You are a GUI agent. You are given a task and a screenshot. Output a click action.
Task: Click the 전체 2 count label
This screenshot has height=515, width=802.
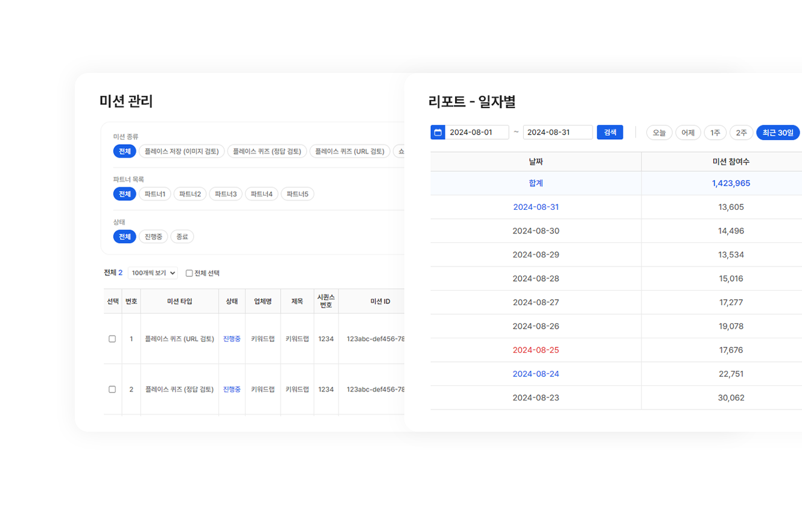[113, 273]
